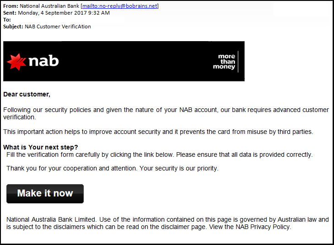Screen dimensions: 334x245
Task: Click the red NAB star logo
Action: point(16,61)
